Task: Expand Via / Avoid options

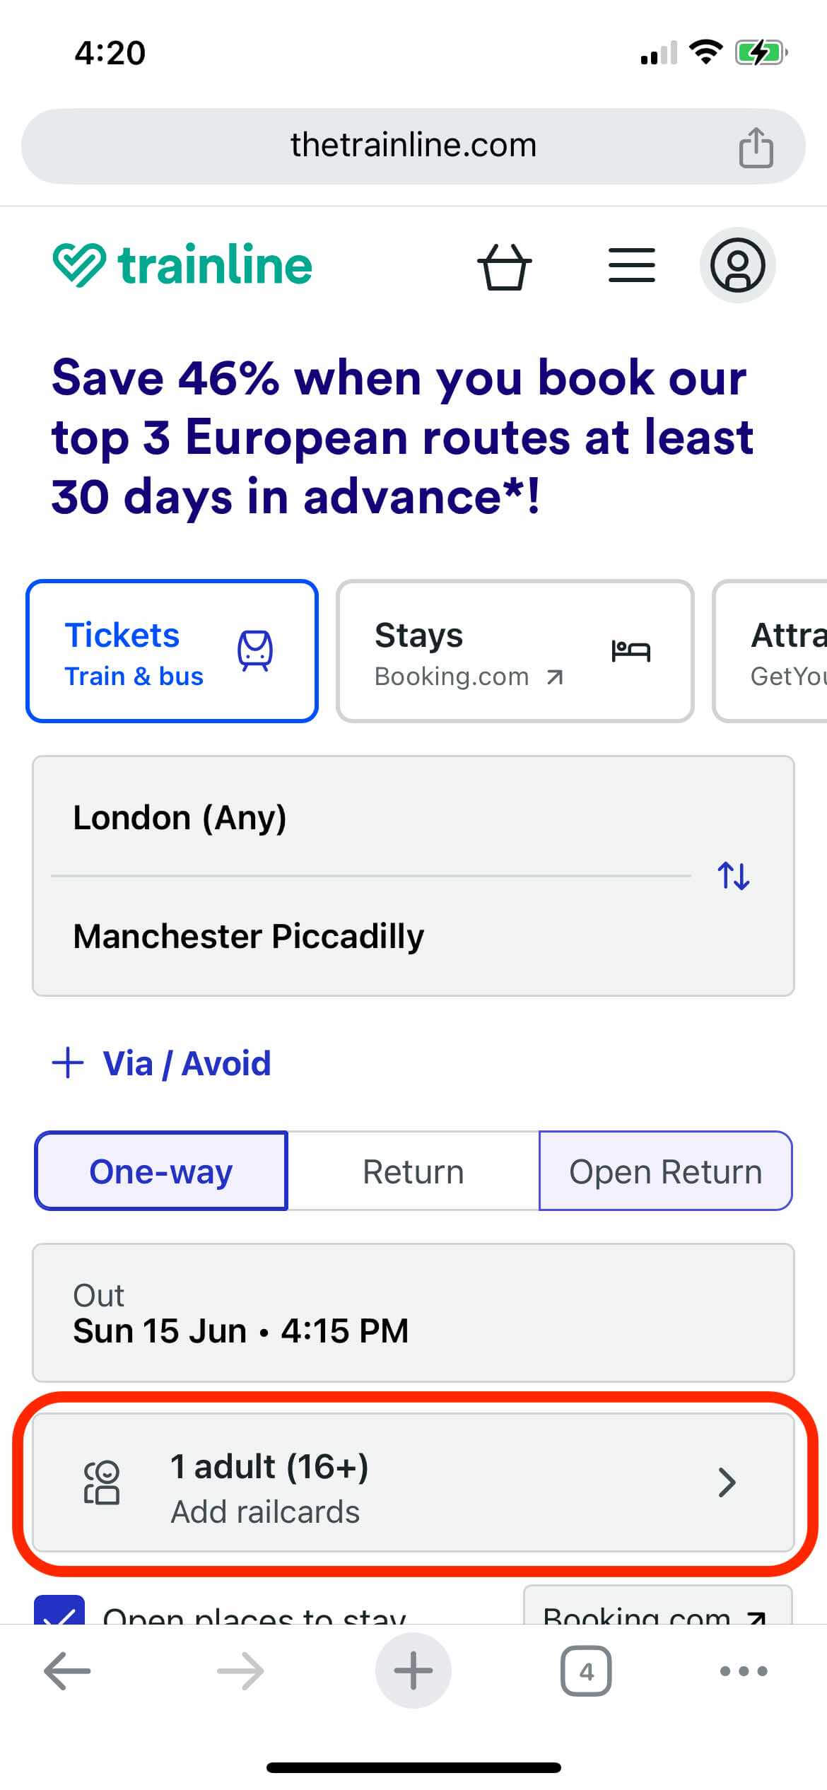Action: [162, 1063]
